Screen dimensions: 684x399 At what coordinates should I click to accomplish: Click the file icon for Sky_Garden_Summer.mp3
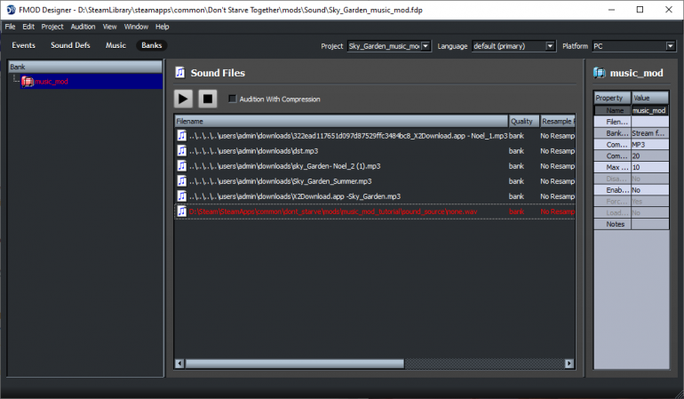click(181, 181)
